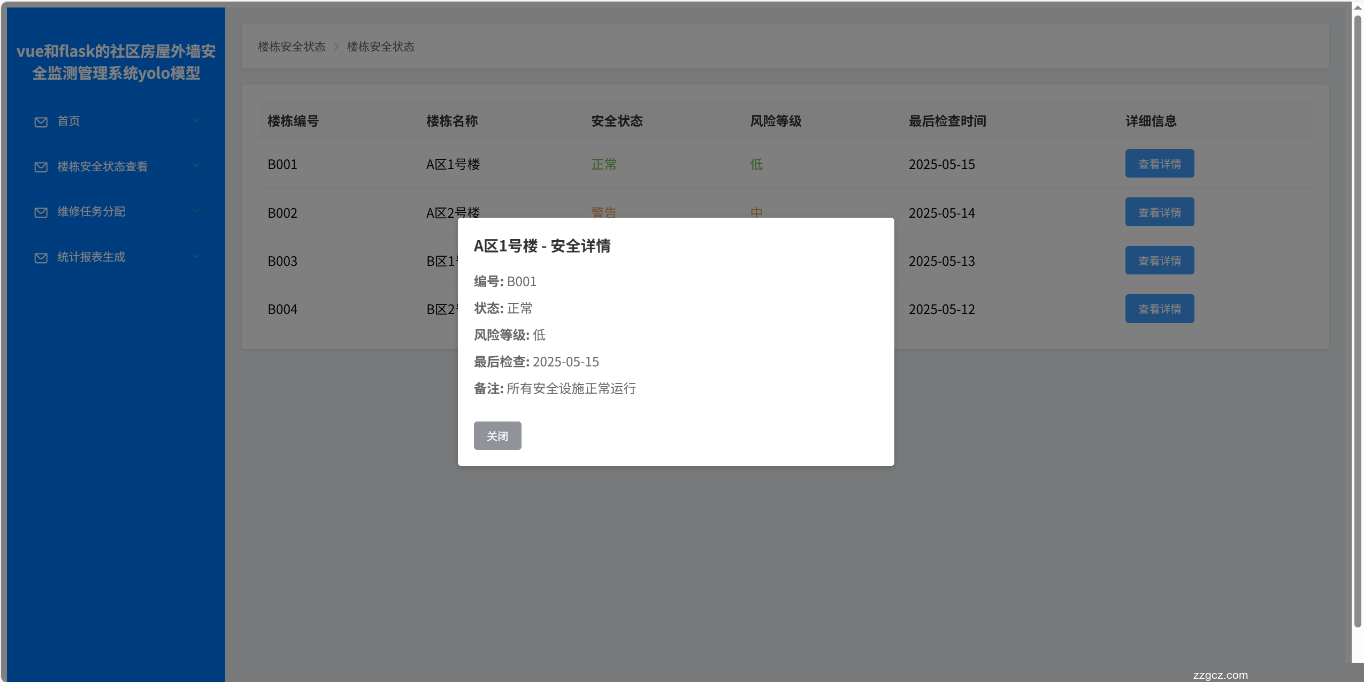
Task: Click 查看详情 for building B002
Action: pos(1159,212)
